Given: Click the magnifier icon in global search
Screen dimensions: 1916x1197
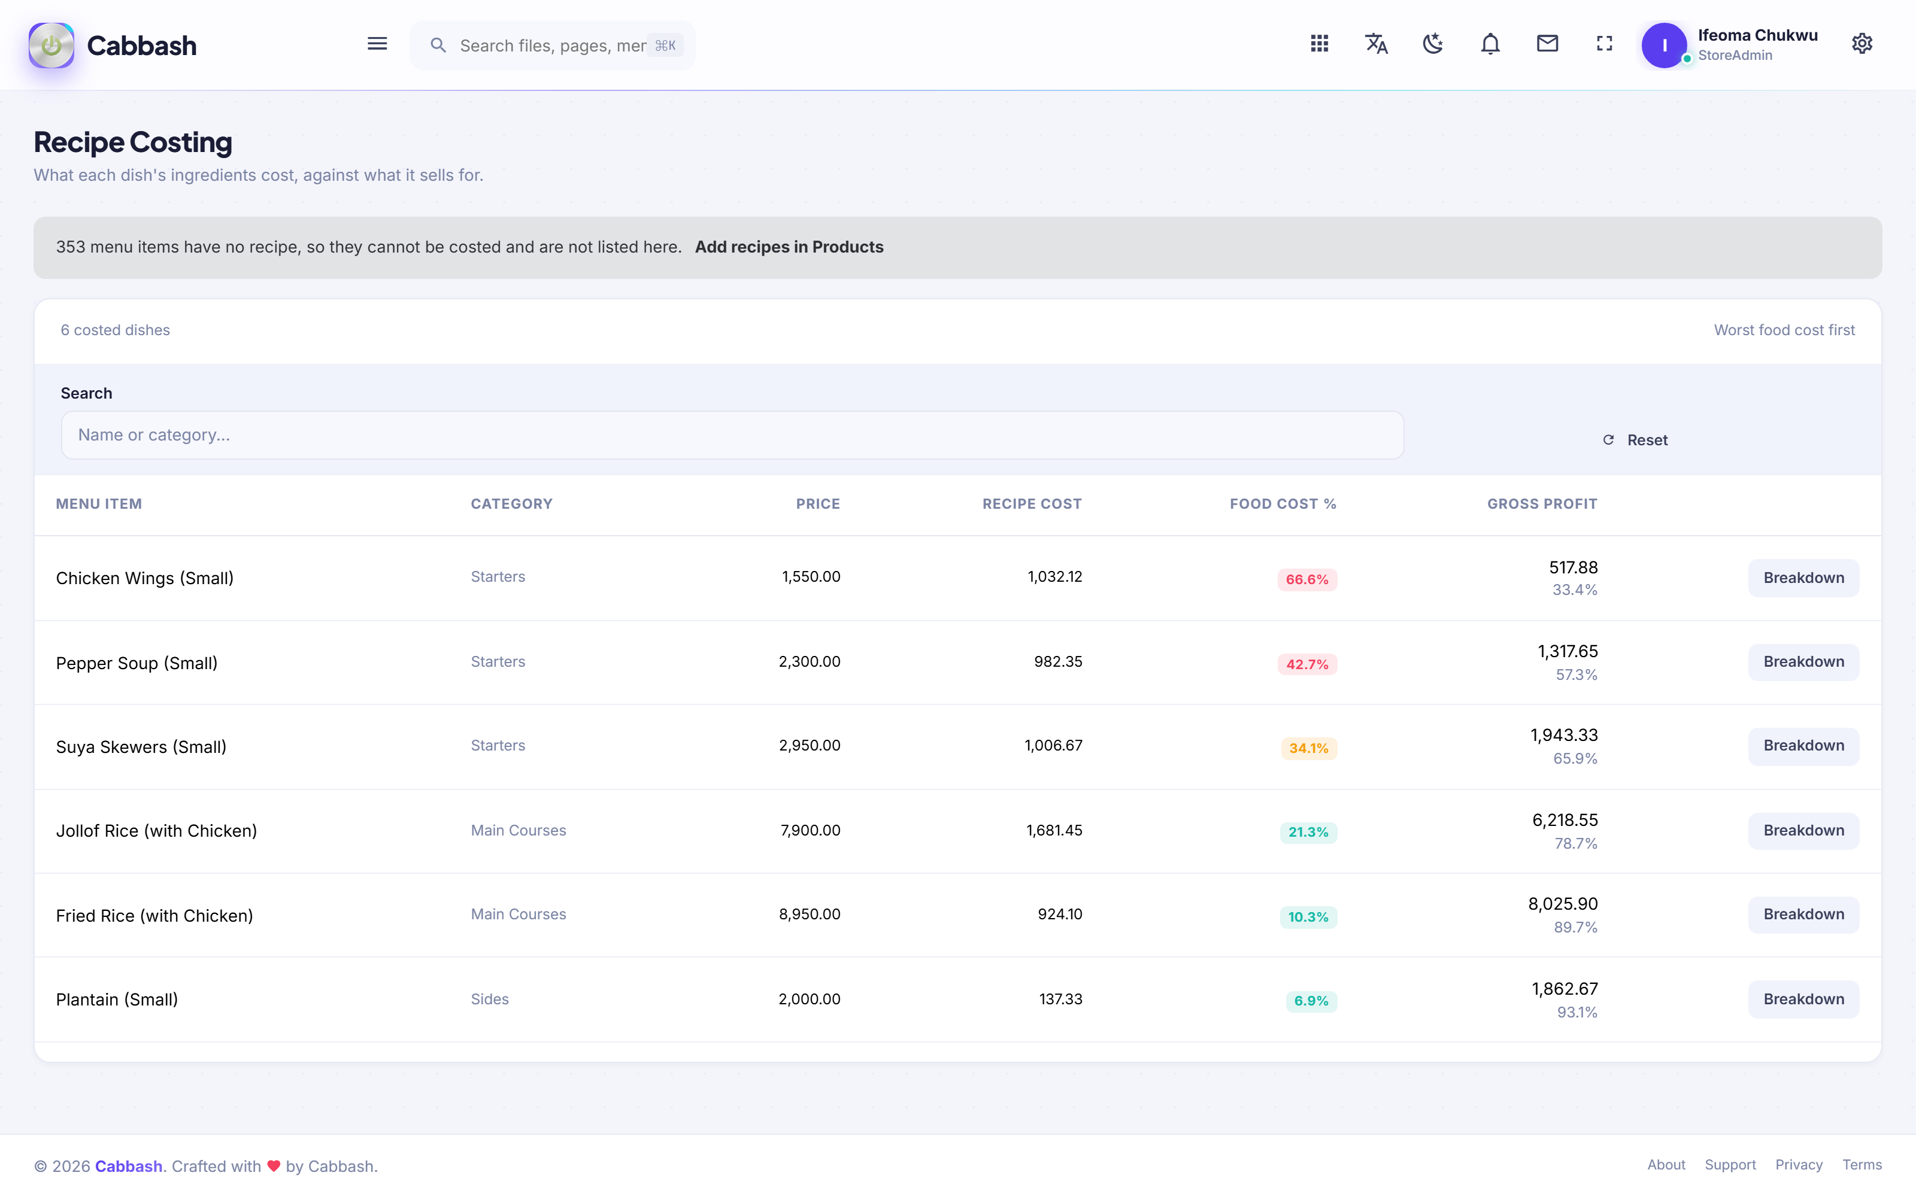Looking at the screenshot, I should point(438,45).
